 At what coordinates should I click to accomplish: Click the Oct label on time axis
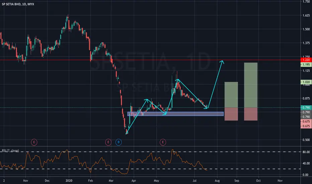coord(258,181)
